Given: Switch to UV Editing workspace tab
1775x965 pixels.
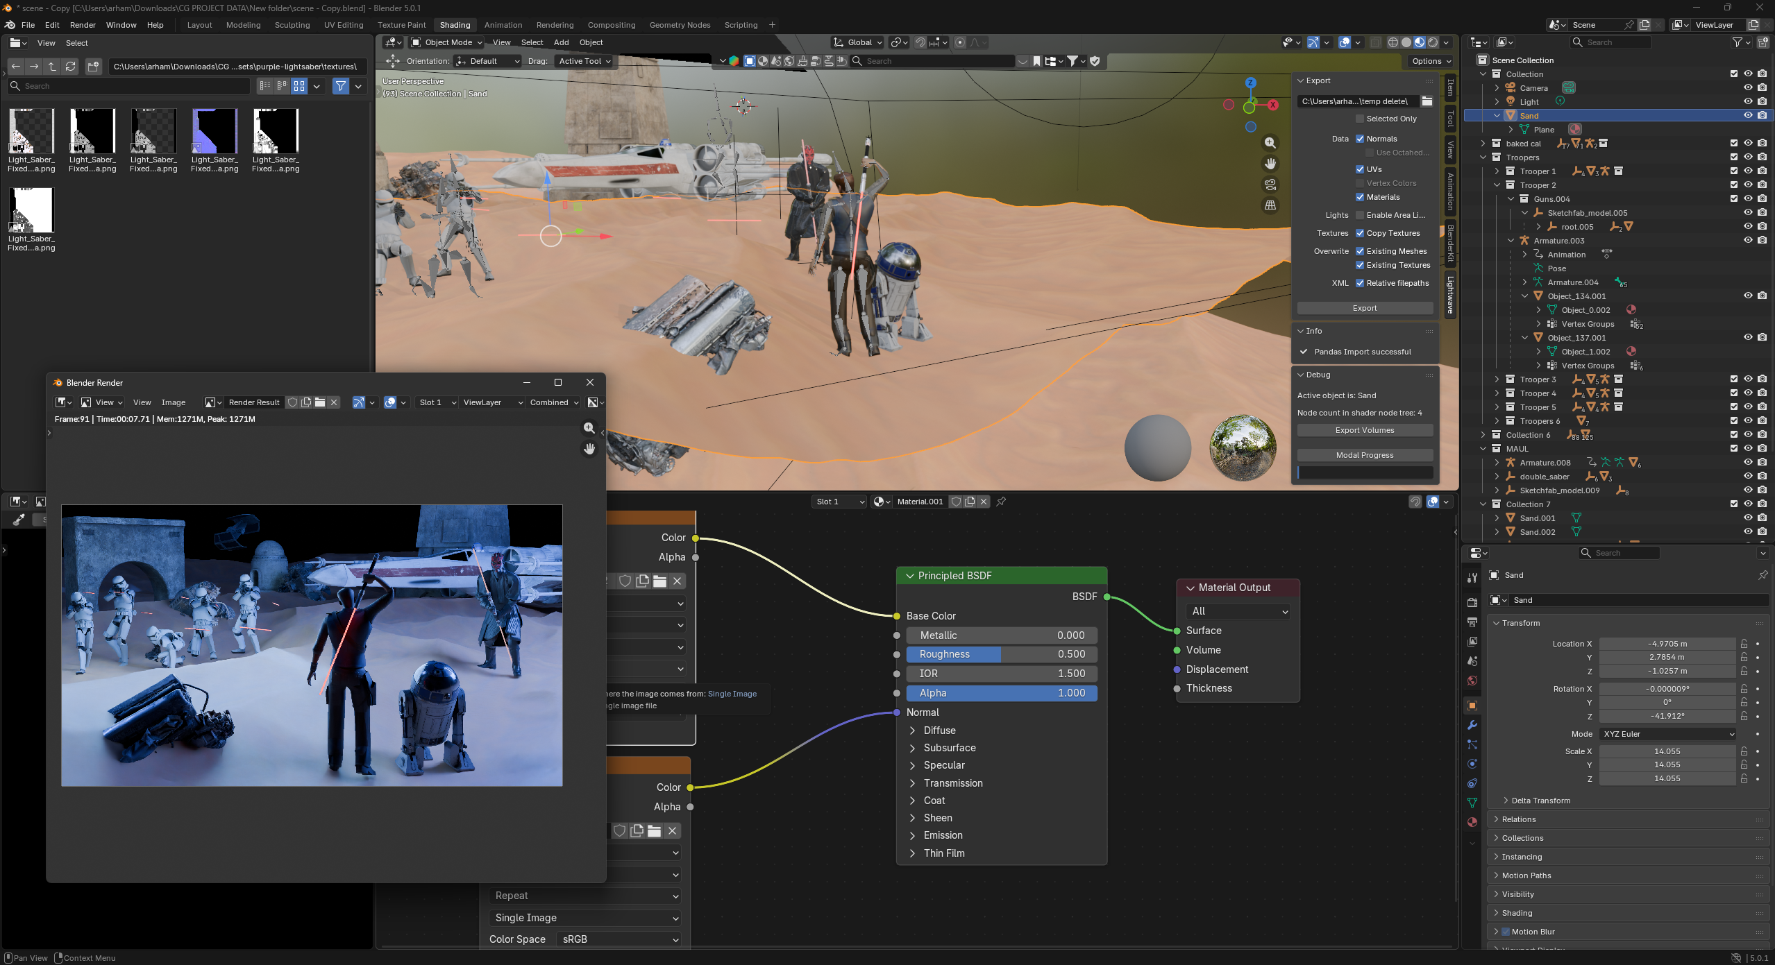Looking at the screenshot, I should 344,25.
